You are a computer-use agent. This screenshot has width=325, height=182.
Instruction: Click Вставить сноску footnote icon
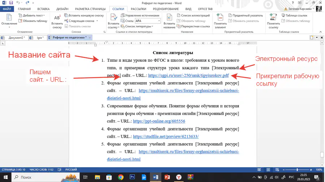click(x=57, y=22)
